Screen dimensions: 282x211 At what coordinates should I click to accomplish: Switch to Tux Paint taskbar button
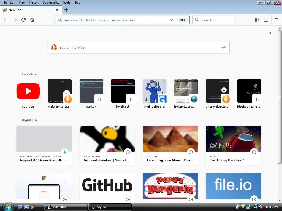[x=66, y=207]
